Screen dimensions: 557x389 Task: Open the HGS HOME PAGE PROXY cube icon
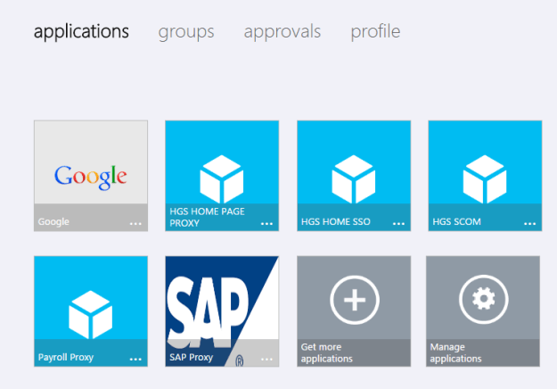(x=222, y=178)
